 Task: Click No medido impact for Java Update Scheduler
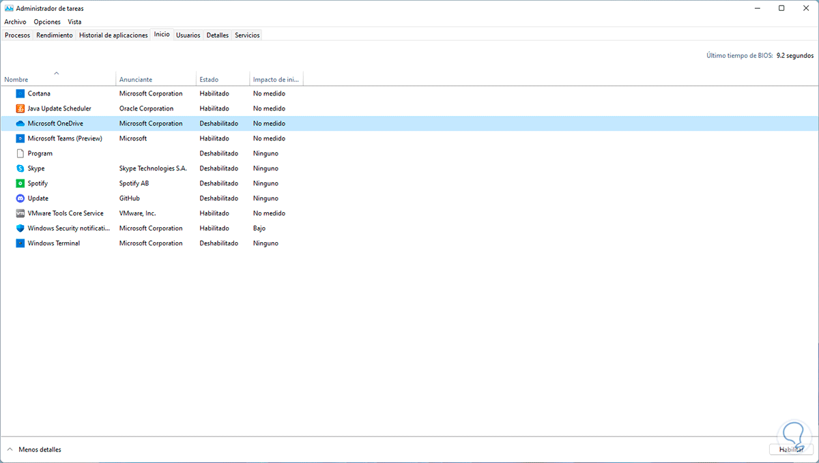[x=269, y=108]
